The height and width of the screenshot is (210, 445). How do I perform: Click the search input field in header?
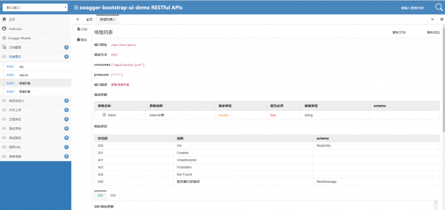[412, 8]
